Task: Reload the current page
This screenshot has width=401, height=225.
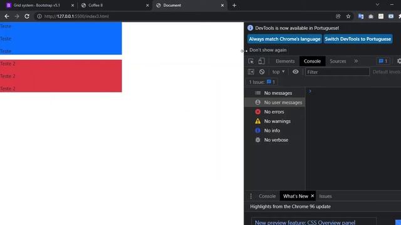Action: (x=27, y=16)
